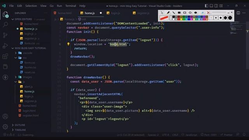Select the pen tool in drawing toolbar
249x140 pixels.
168,12
